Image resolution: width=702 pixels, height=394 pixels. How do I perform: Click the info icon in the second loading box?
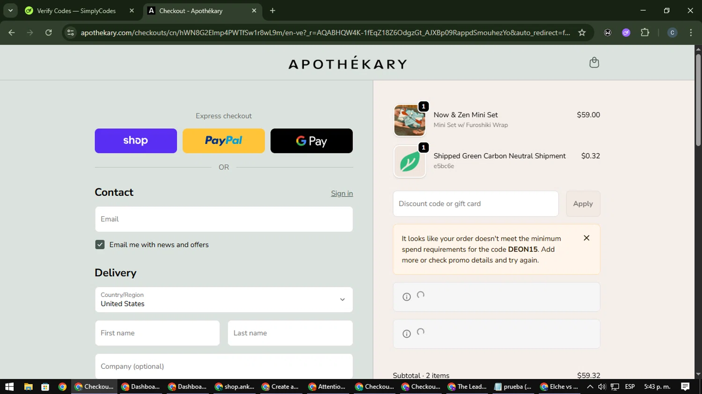pyautogui.click(x=407, y=334)
